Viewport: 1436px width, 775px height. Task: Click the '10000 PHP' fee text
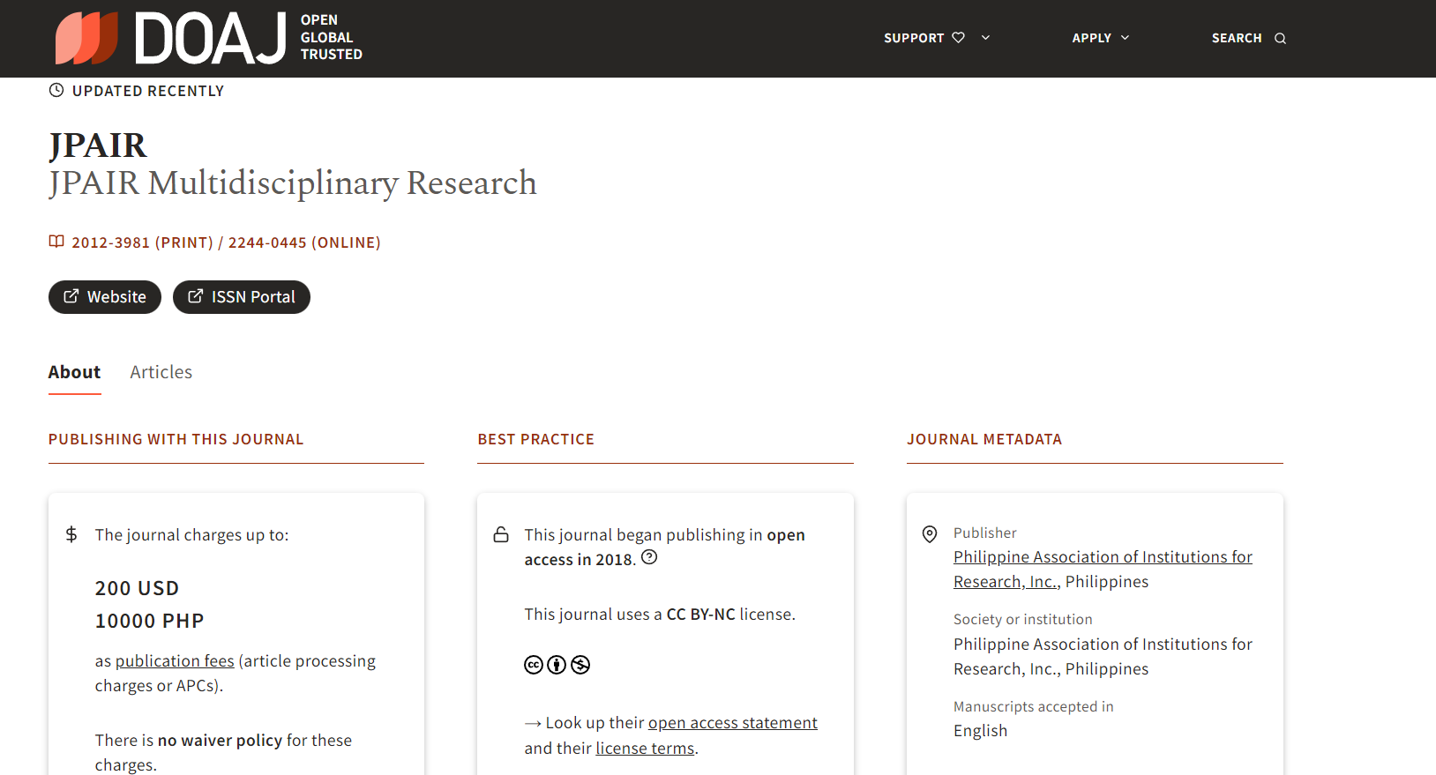pyautogui.click(x=150, y=621)
